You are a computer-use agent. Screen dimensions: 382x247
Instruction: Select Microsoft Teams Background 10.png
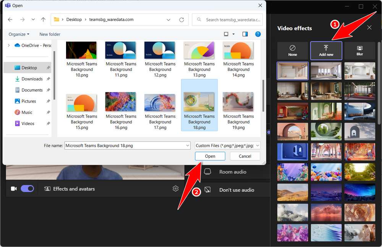coord(82,59)
